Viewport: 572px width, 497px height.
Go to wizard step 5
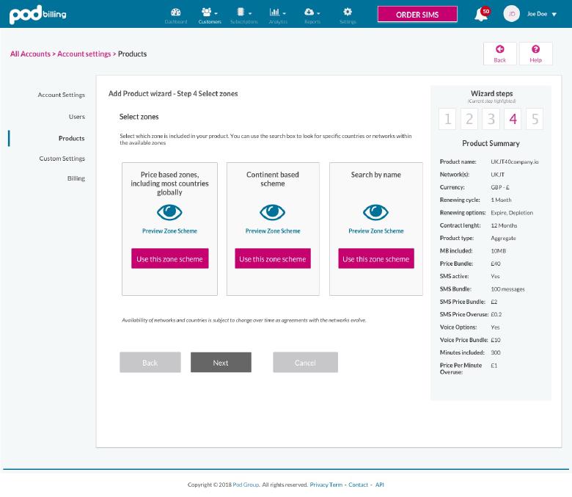click(x=535, y=119)
